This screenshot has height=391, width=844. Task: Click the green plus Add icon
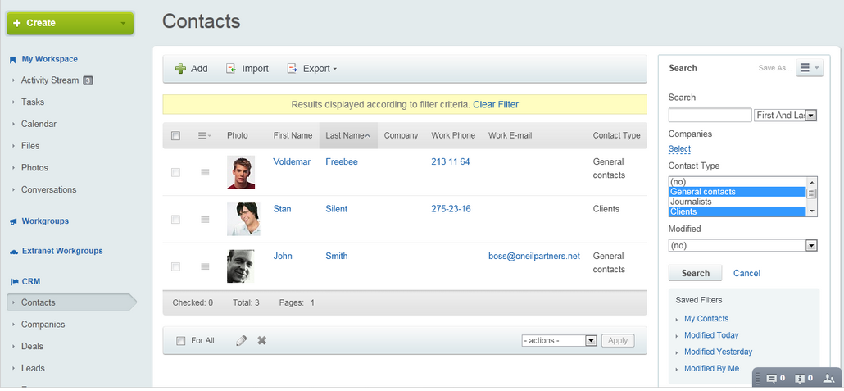coord(181,68)
